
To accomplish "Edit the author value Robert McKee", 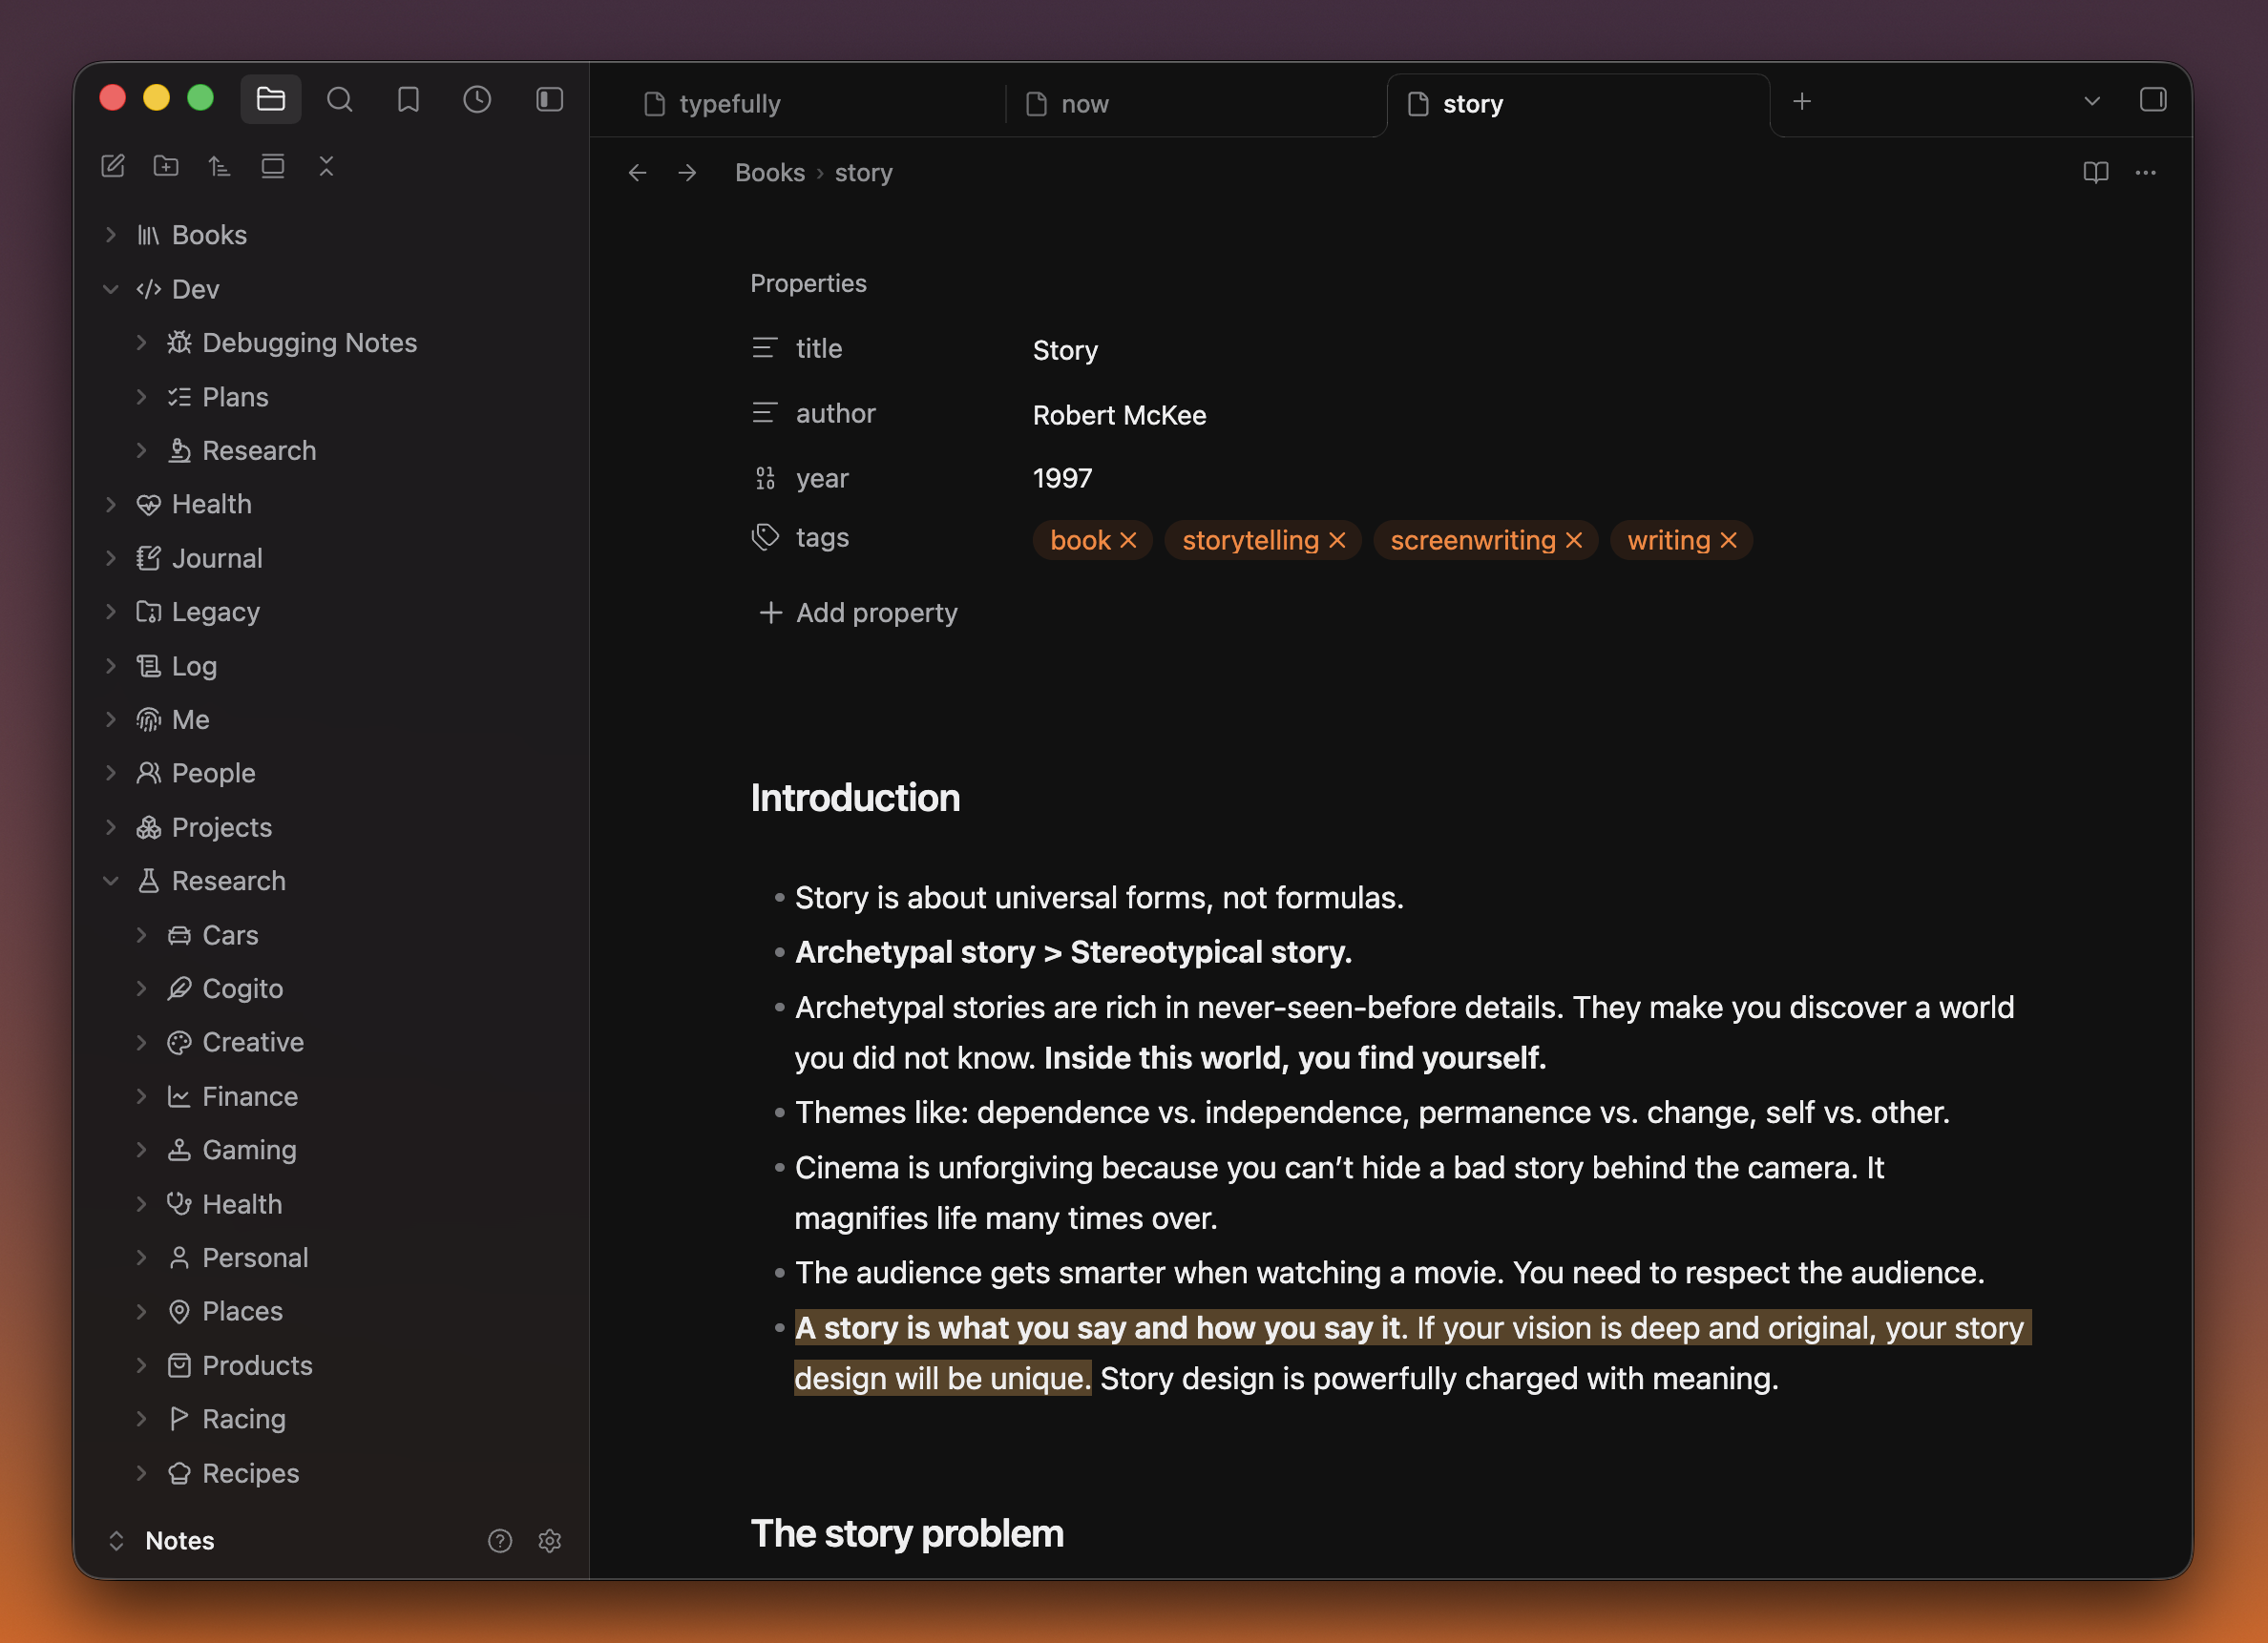I will tap(1119, 415).
